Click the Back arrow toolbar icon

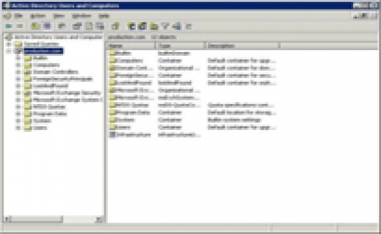tap(8, 26)
